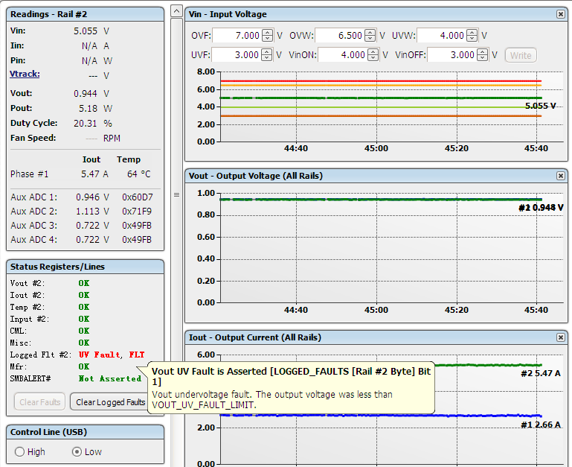Decrease VinOFF value with the down arrow
This screenshot has width=572, height=467.
[482, 58]
